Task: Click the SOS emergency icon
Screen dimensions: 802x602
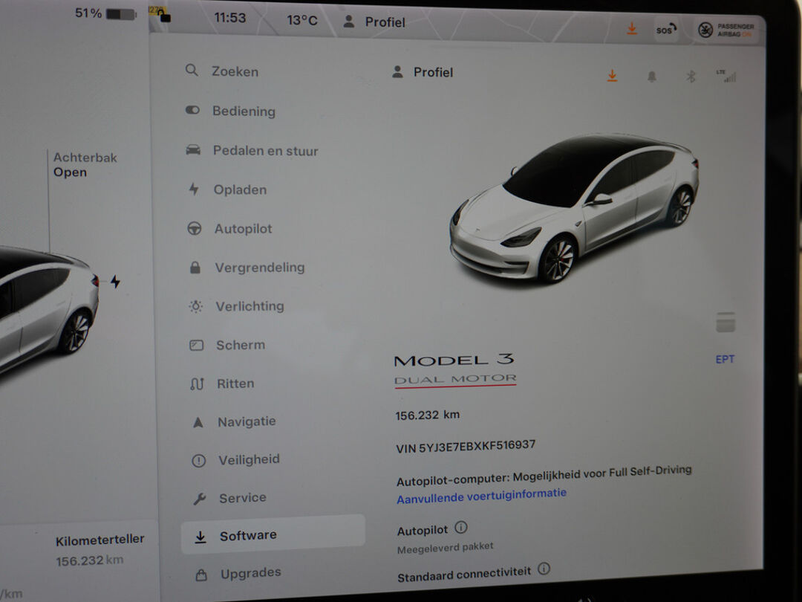Action: coord(666,30)
